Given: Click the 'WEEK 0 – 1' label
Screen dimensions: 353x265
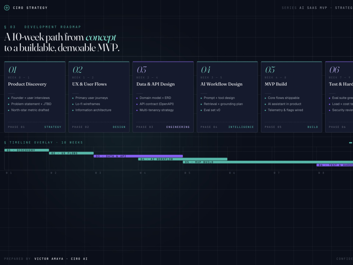Looking at the screenshot, I should click(19, 77).
